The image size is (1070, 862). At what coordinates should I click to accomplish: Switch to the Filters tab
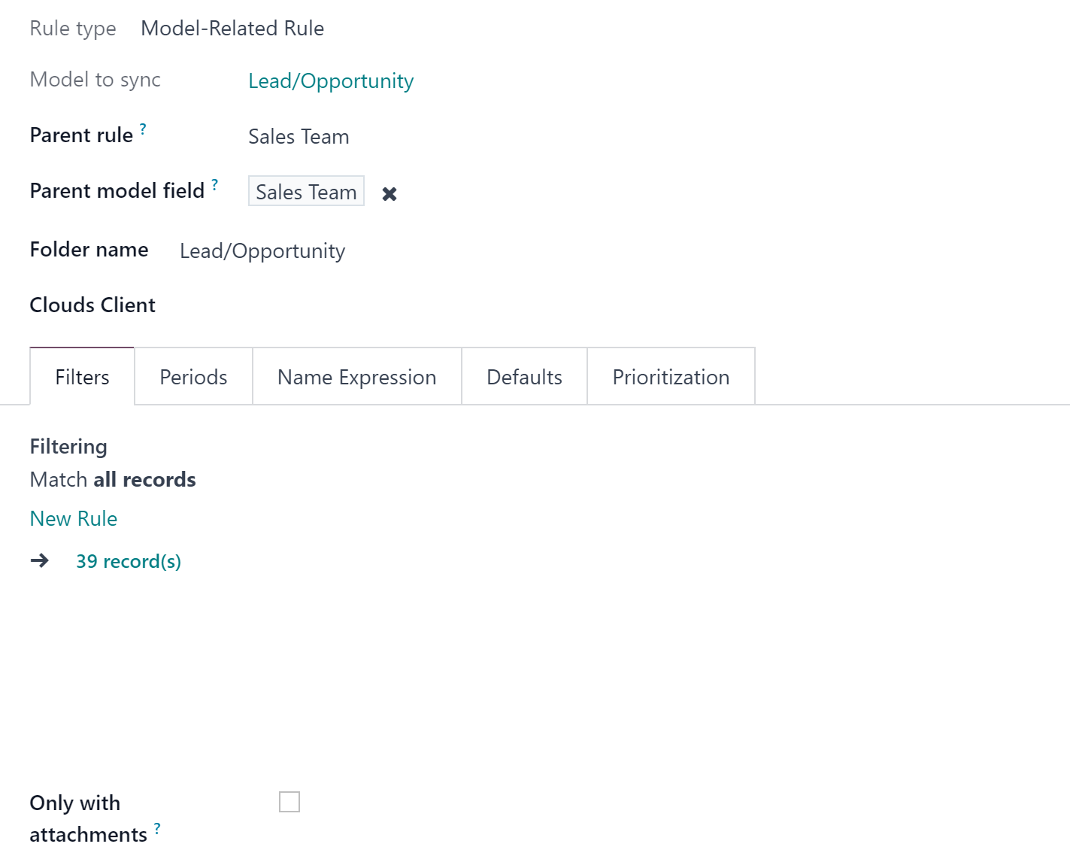point(82,377)
